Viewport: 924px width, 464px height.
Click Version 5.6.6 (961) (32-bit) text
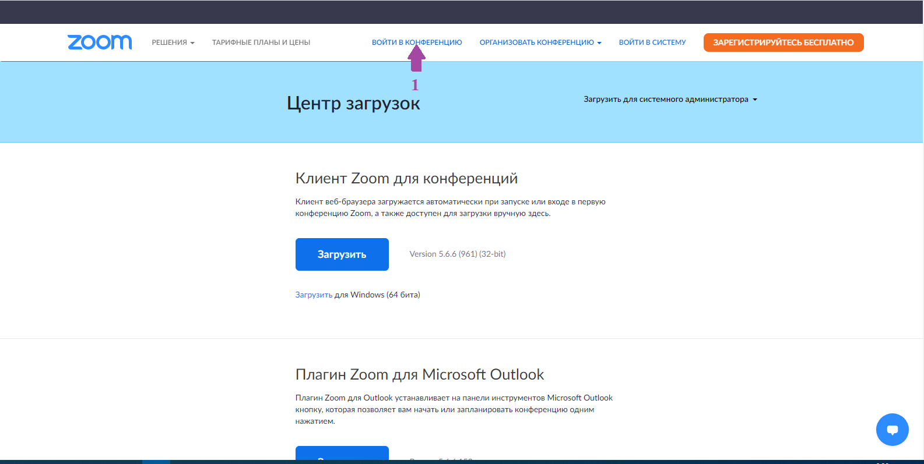pos(458,254)
